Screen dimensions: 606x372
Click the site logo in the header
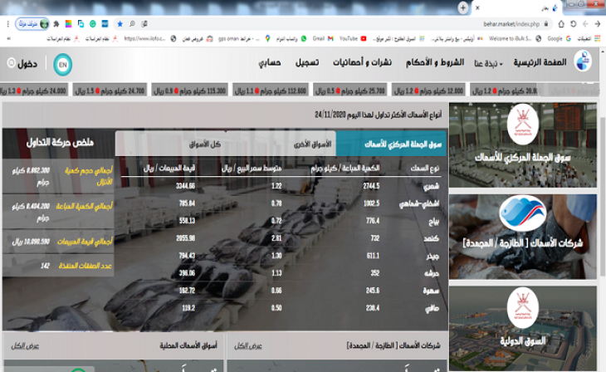tap(583, 62)
